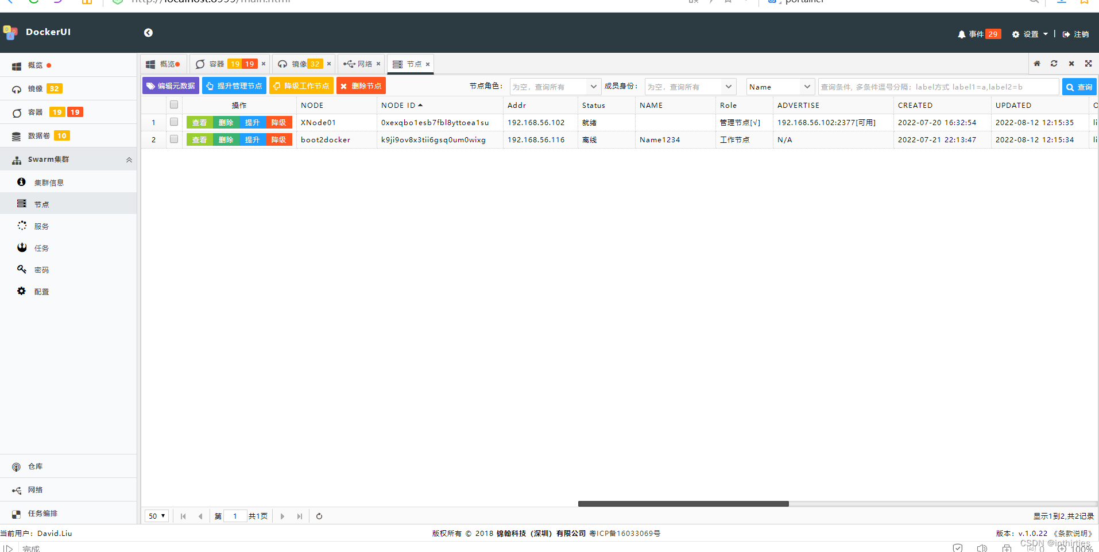
Task: Open 配置 configs in the sidebar
Action: (68, 291)
